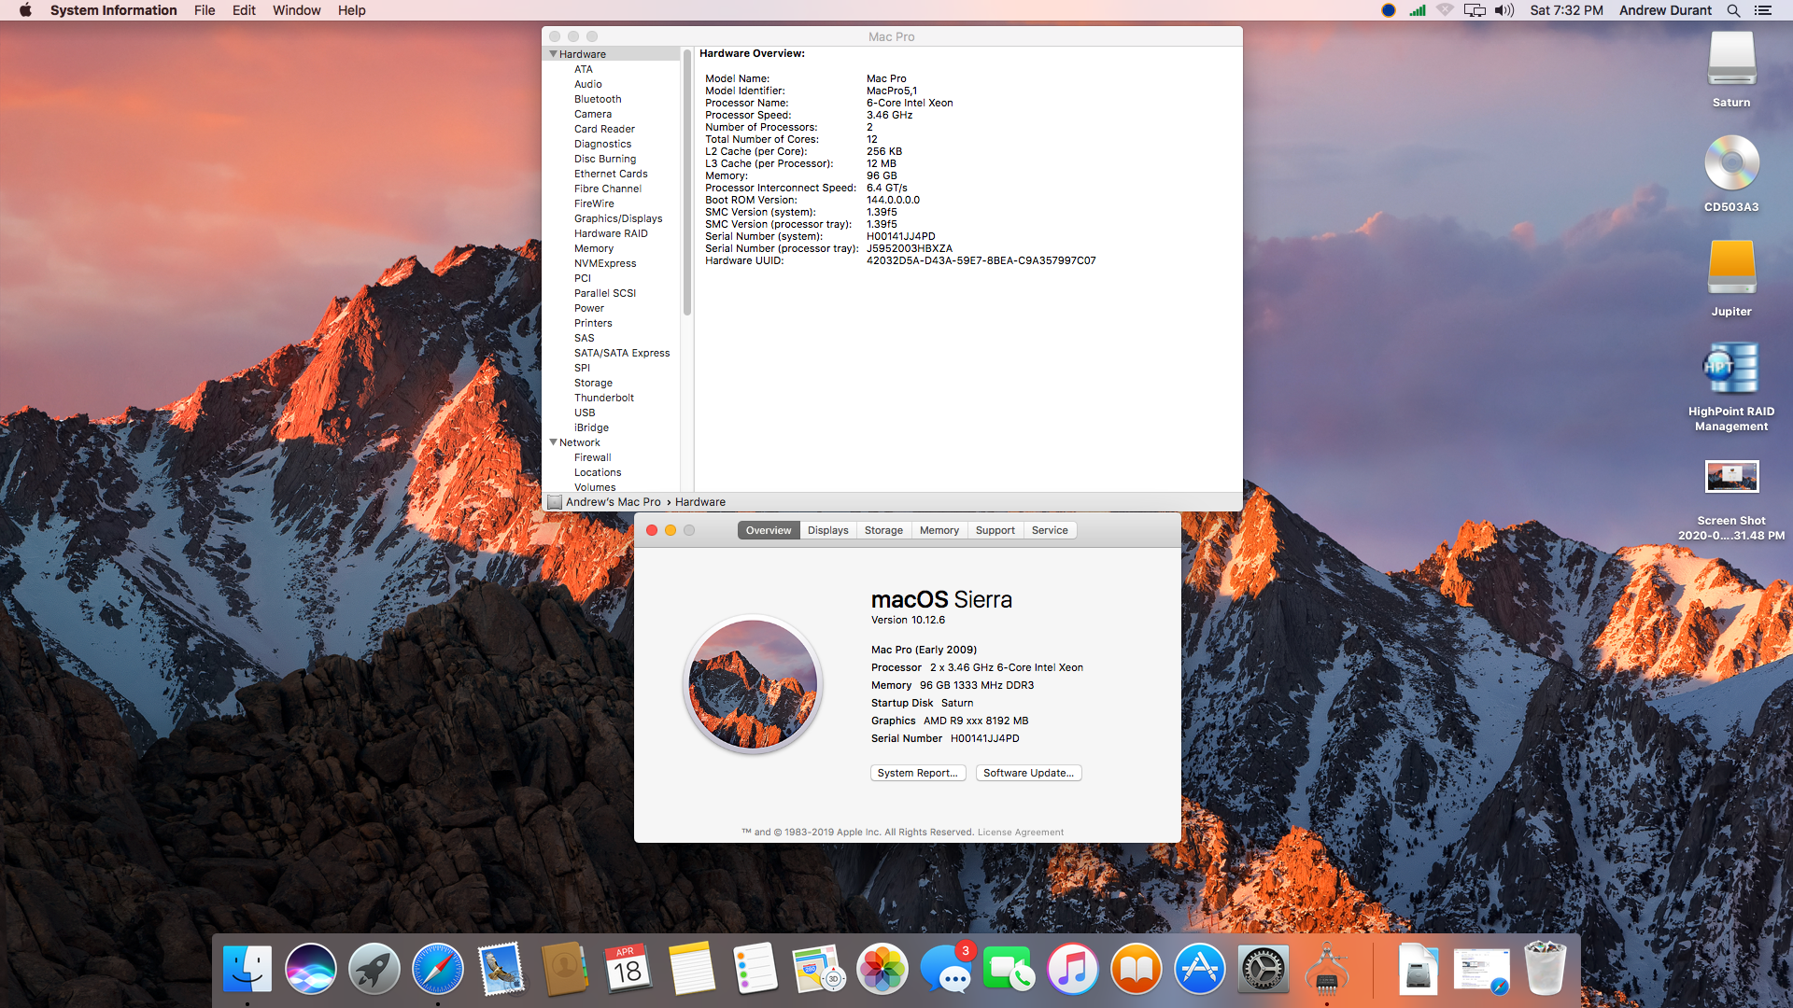This screenshot has width=1793, height=1008.
Task: Click Andrew Durant user menu
Action: [1665, 10]
